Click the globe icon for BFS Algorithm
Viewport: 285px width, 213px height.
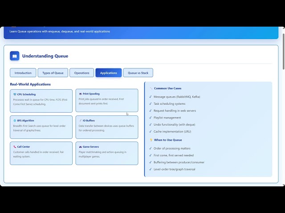pos(15,121)
